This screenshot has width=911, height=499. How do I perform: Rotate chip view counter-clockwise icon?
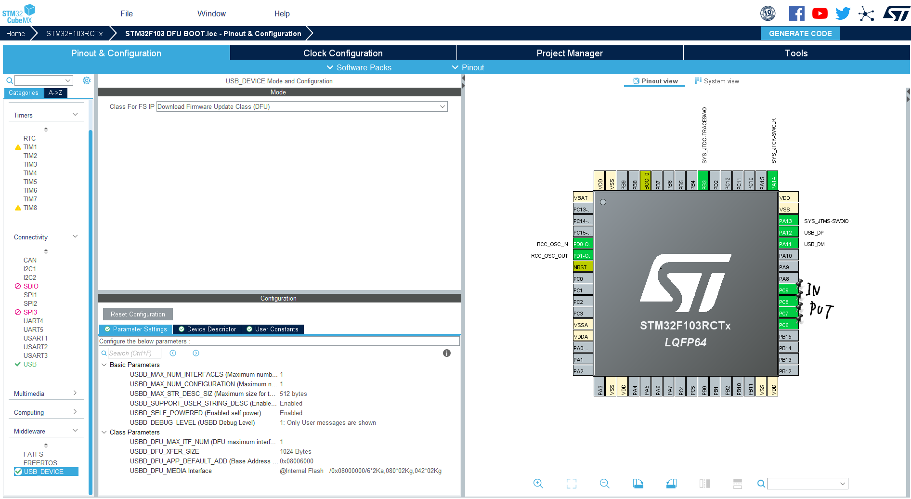tap(671, 484)
